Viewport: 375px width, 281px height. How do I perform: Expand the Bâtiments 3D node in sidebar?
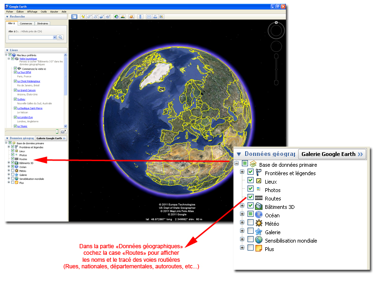(9, 163)
